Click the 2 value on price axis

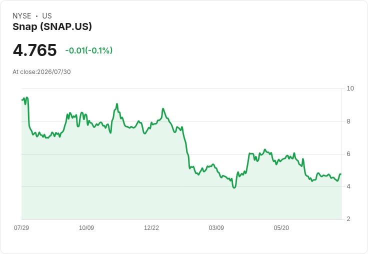(x=348, y=219)
